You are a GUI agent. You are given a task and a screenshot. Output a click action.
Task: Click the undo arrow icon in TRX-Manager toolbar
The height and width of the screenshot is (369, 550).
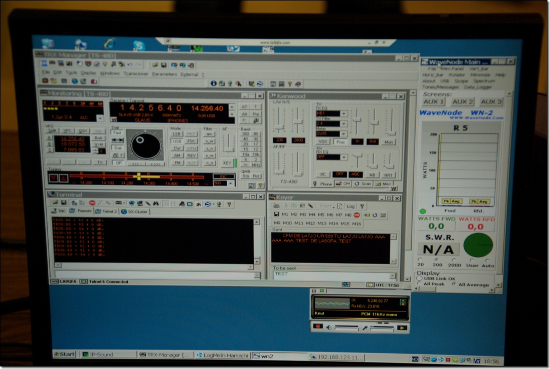(130, 64)
